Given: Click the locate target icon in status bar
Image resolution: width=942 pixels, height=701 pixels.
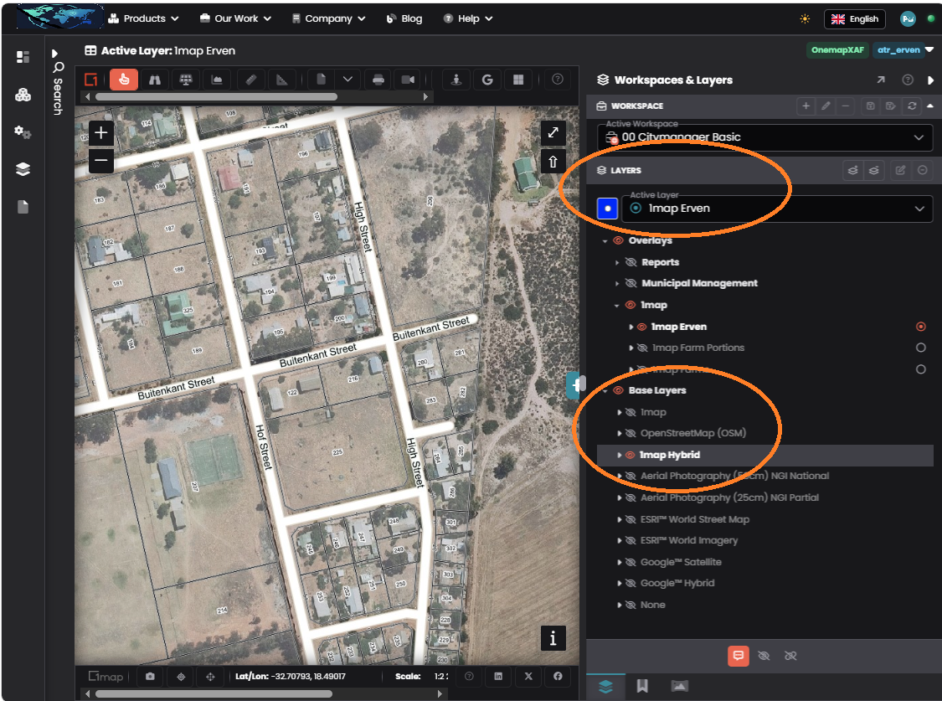Looking at the screenshot, I should (x=181, y=677).
